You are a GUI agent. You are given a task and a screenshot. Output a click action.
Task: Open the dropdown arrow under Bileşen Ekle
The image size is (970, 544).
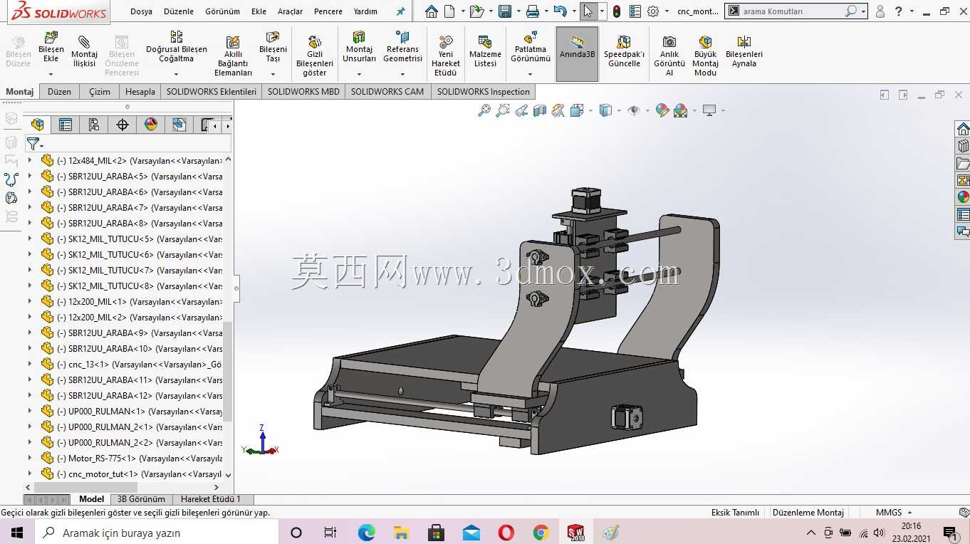[x=51, y=74]
